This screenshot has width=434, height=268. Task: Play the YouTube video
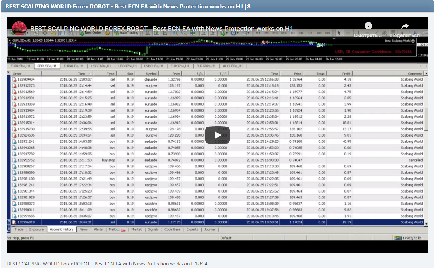[x=217, y=135]
